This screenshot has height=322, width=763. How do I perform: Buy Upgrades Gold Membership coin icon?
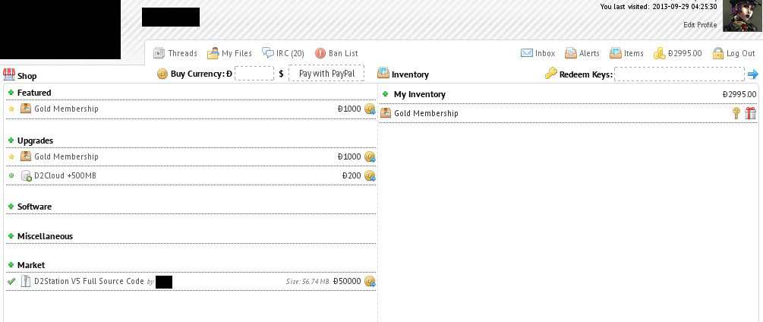370,156
